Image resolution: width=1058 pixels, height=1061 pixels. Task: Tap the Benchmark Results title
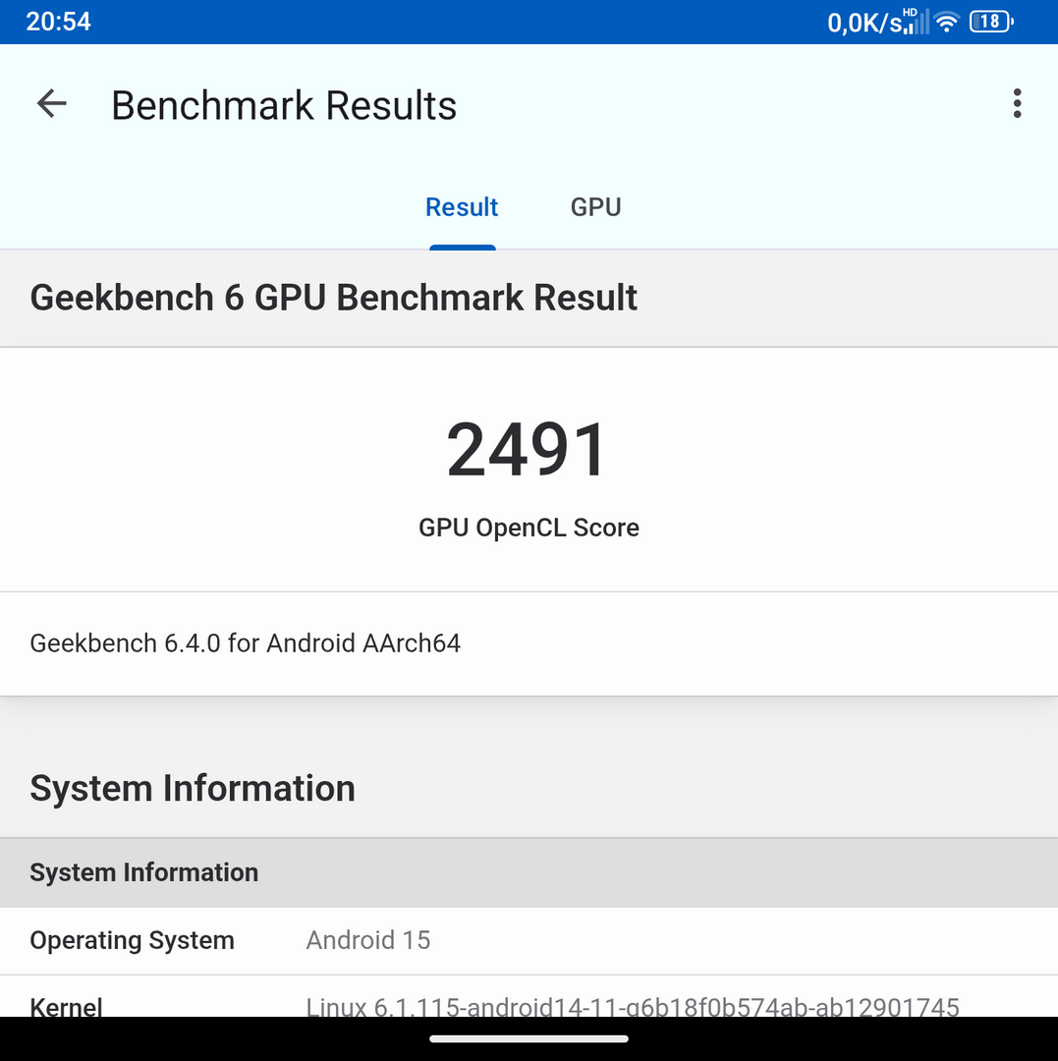(284, 105)
